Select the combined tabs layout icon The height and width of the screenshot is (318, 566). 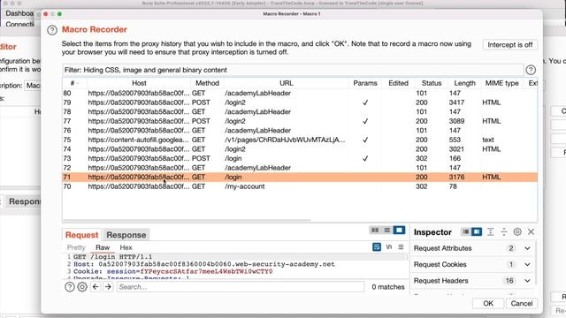399,230
